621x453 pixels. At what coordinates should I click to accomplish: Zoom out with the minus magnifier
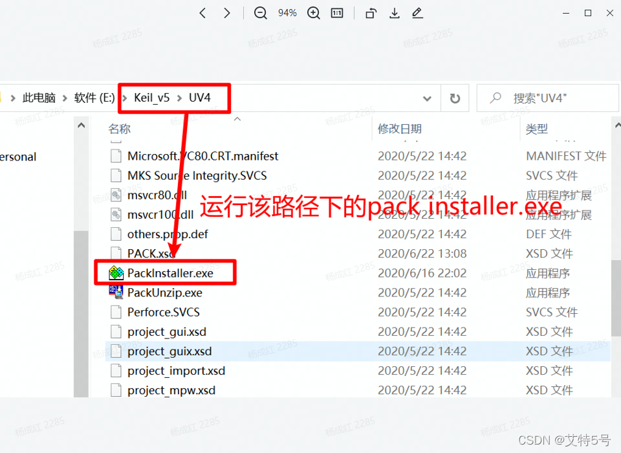point(260,13)
